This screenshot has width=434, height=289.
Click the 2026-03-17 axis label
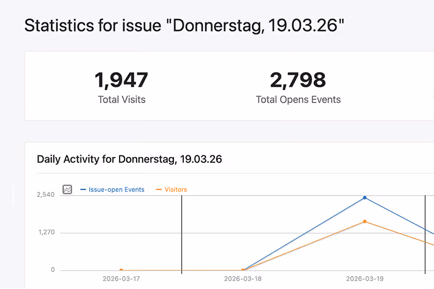(121, 279)
